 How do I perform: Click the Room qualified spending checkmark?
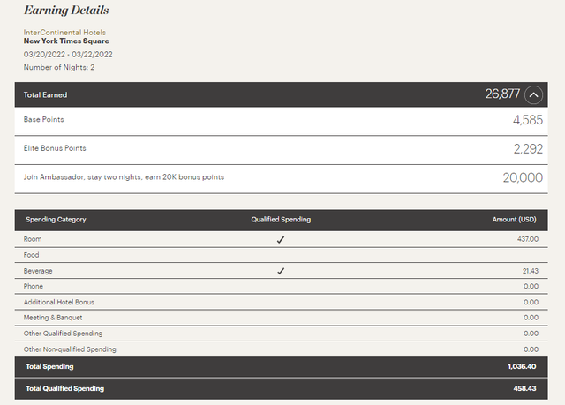tap(281, 239)
